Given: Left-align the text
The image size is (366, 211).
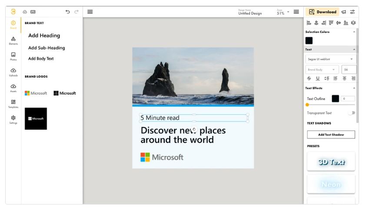Looking at the screenshot, I should click(336, 78).
